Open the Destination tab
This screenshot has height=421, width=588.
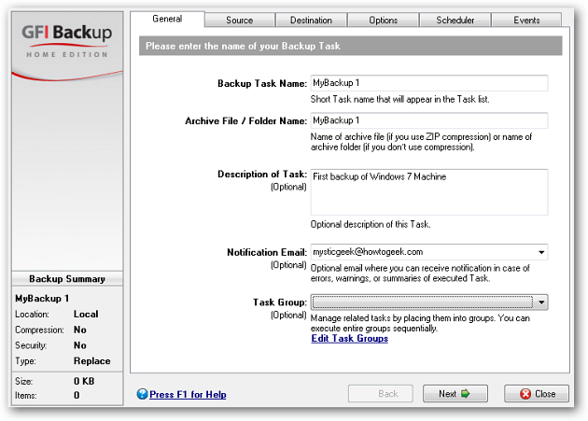pyautogui.click(x=311, y=21)
